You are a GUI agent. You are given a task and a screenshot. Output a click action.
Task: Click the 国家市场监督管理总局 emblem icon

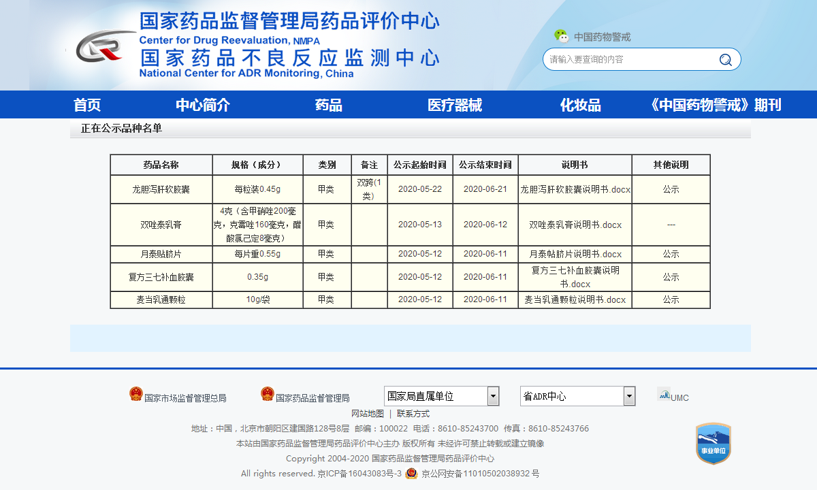(x=136, y=394)
